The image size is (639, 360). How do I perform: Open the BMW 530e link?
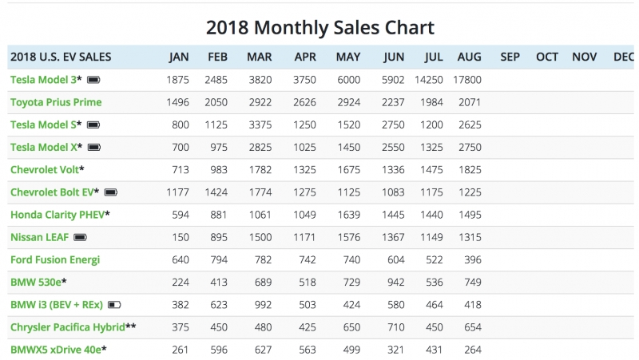click(36, 283)
